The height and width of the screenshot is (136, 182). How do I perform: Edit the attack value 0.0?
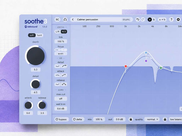28,113
